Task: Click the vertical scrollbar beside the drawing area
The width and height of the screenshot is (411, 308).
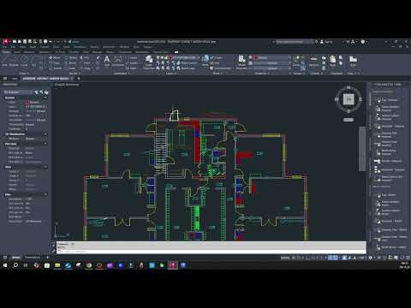Action: 362,148
